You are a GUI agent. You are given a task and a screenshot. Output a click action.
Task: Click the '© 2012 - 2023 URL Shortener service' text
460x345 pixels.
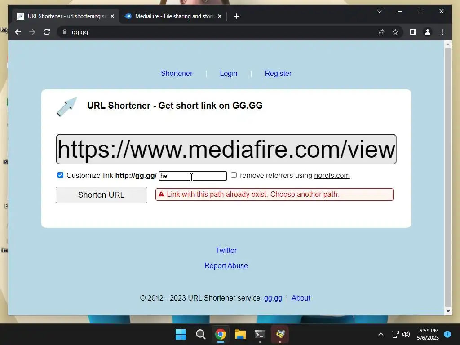point(200,298)
